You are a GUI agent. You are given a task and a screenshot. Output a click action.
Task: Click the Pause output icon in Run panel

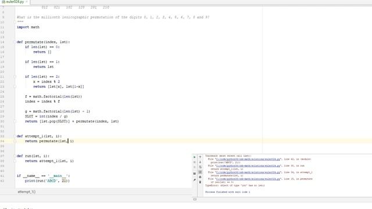(195, 167)
